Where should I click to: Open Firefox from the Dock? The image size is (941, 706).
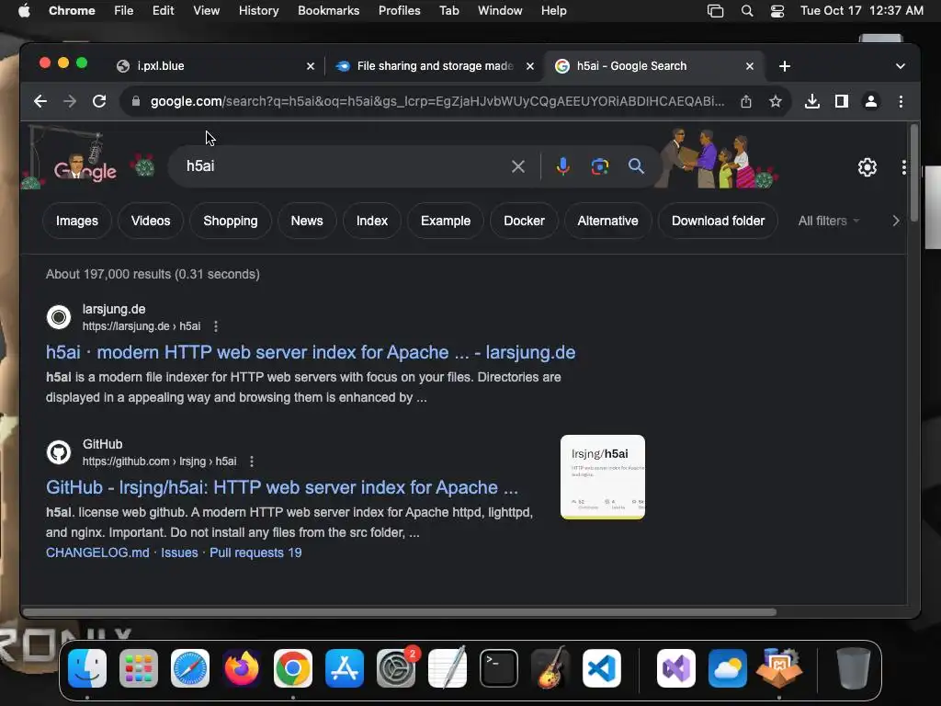(x=242, y=668)
